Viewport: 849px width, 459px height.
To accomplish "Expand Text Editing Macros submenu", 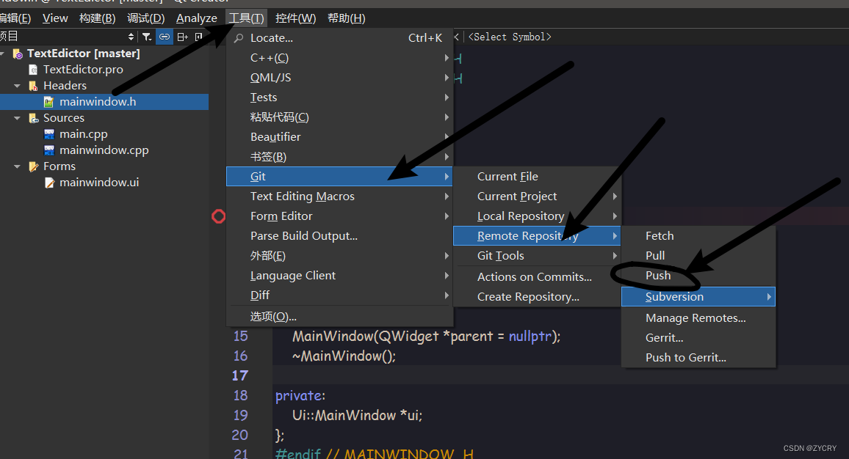I will 339,197.
